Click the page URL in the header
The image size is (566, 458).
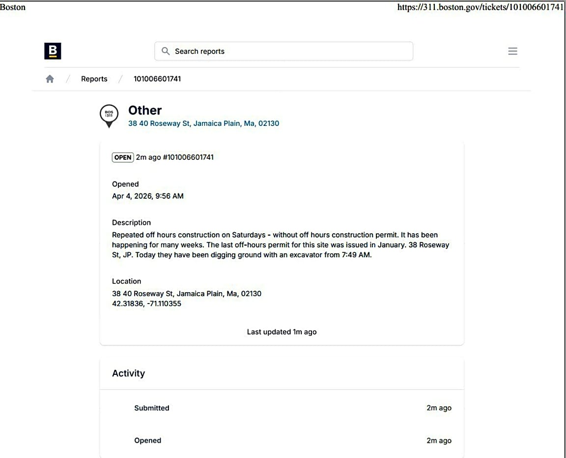point(480,7)
